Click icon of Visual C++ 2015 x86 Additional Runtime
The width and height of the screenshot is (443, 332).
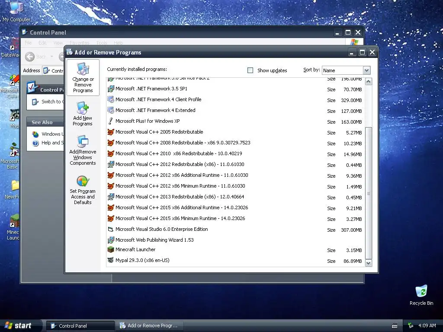click(110, 208)
